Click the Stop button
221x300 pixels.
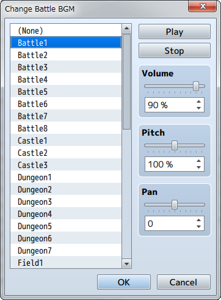click(x=175, y=51)
